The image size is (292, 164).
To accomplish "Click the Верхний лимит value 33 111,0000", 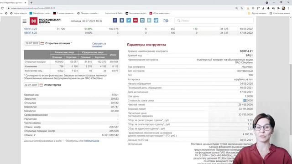I will click(x=245, y=109).
